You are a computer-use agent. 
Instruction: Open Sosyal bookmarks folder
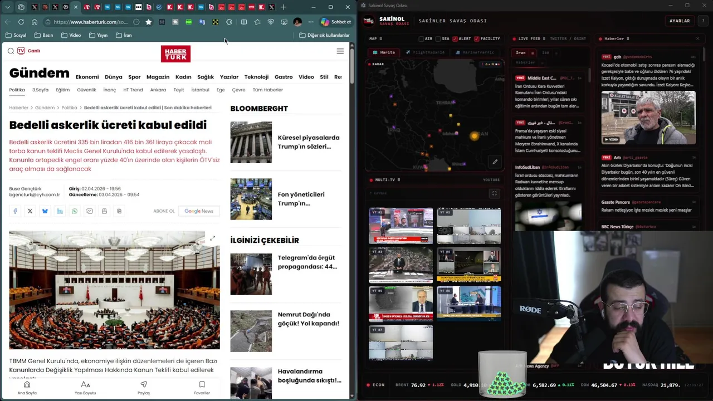(x=16, y=35)
